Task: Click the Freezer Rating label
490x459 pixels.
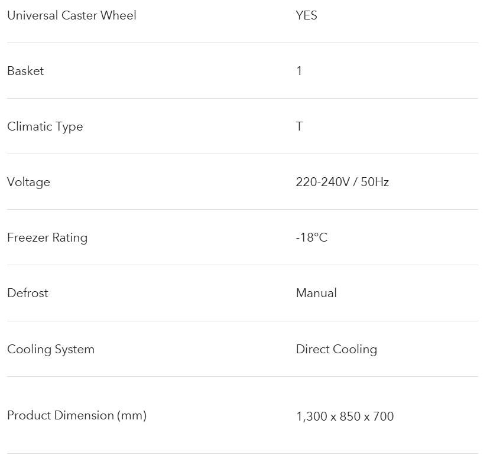Action: 47,237
